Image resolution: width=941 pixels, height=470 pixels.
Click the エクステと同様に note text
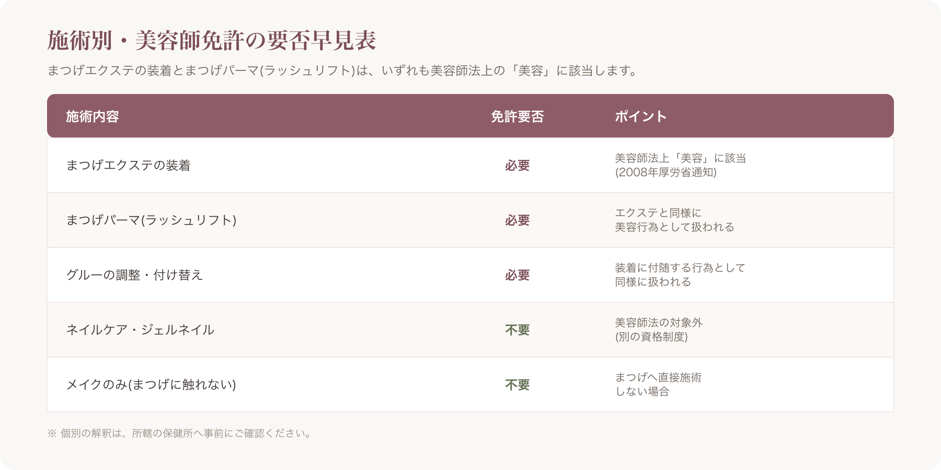658,213
